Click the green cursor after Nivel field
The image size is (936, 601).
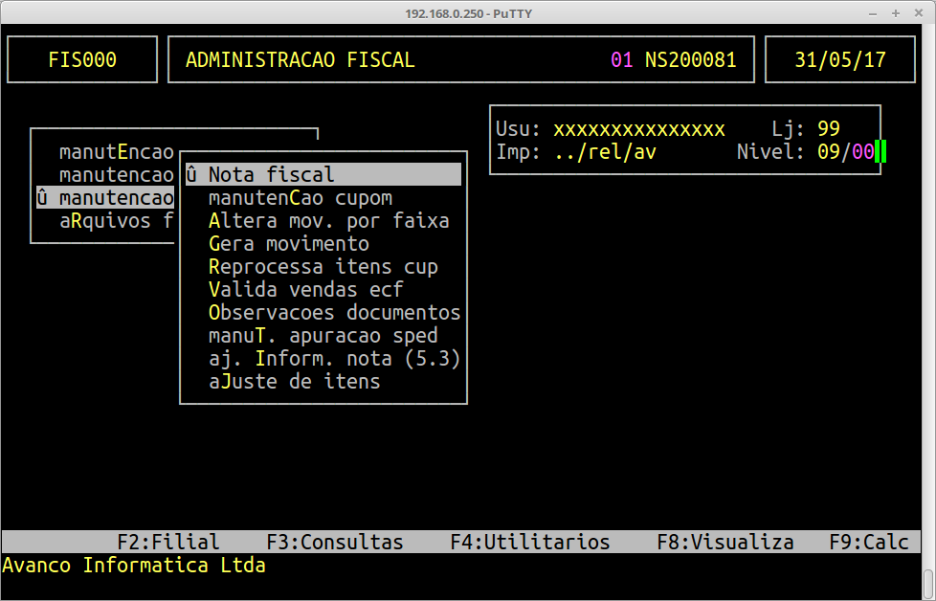(880, 152)
